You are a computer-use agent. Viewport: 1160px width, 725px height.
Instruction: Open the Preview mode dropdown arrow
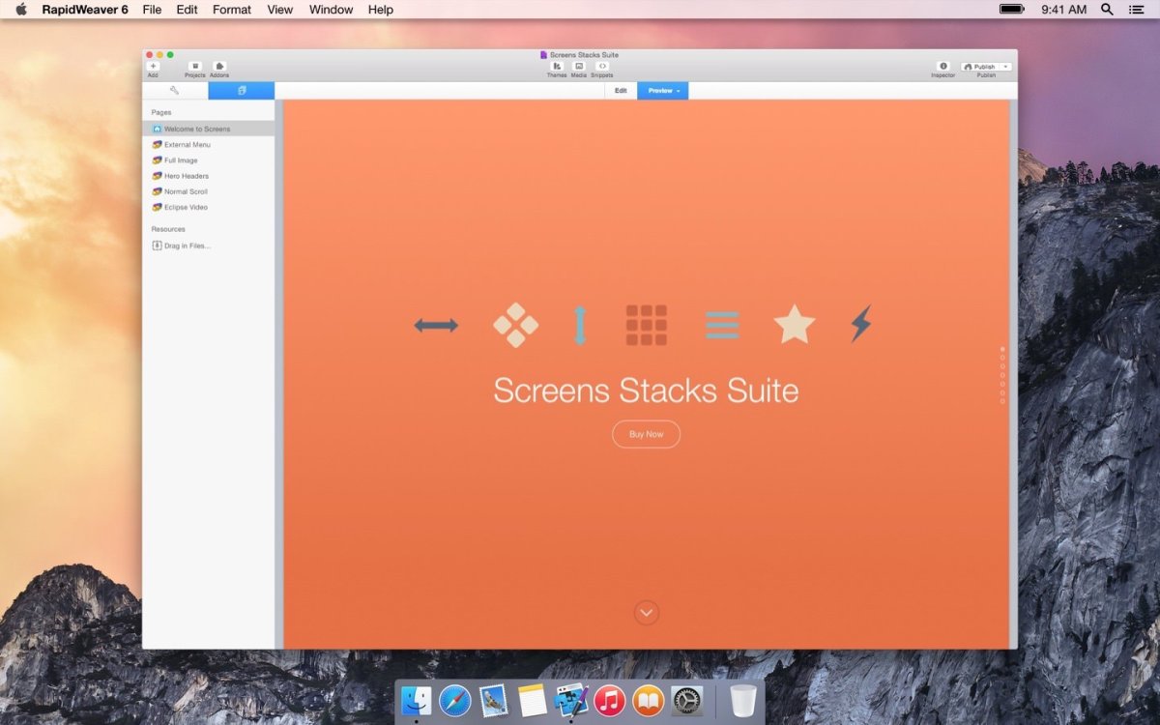pos(679,91)
